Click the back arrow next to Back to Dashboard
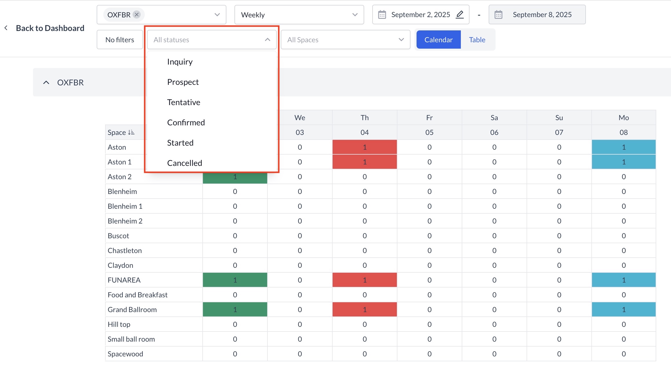 click(x=6, y=28)
